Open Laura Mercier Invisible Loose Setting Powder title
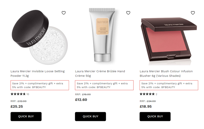Screen dimensions: 204x129 [x=38, y=73]
